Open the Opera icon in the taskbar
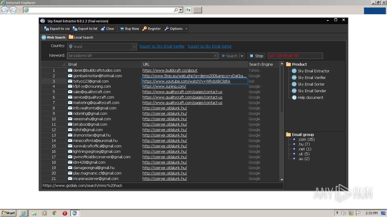The width and height of the screenshot is (387, 217). tap(65, 213)
